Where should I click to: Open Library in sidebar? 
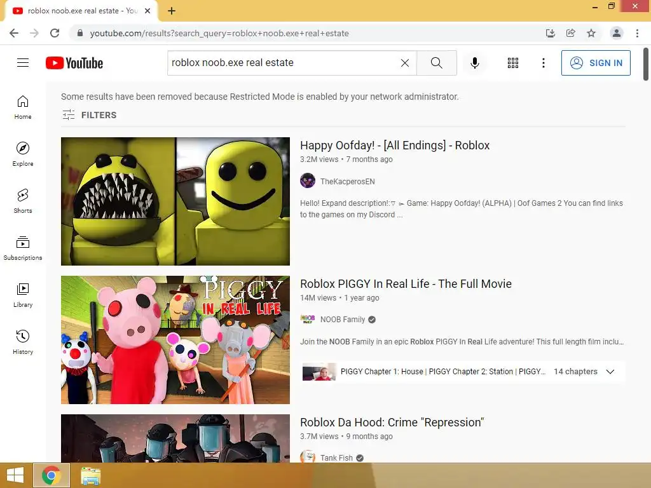click(x=23, y=295)
